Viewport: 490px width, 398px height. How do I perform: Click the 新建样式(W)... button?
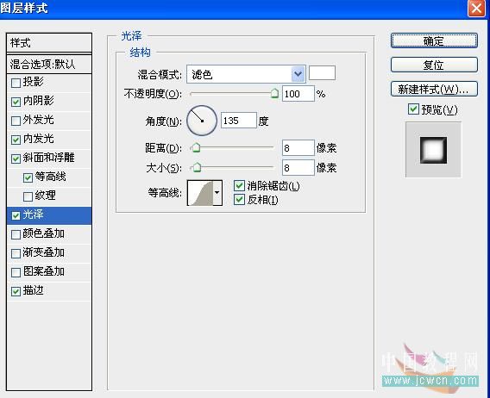tap(434, 89)
